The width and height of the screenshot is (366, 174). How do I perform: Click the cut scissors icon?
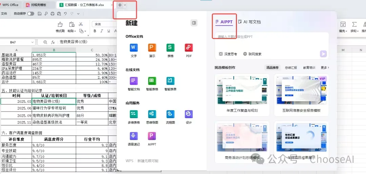tap(81, 24)
